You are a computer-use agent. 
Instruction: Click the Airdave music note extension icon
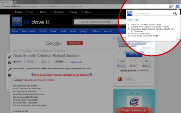point(178,6)
